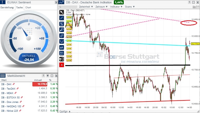This screenshot has width=200, height=113.
Task: Open the Zeiteinheit dropdown
Action: 86,7
